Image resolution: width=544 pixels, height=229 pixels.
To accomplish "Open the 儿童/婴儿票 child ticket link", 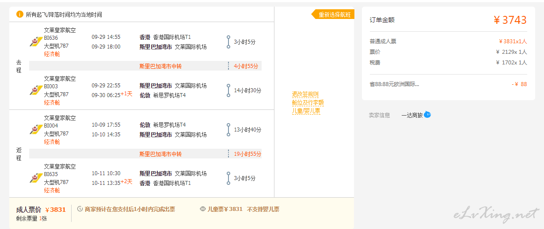I will [x=306, y=111].
